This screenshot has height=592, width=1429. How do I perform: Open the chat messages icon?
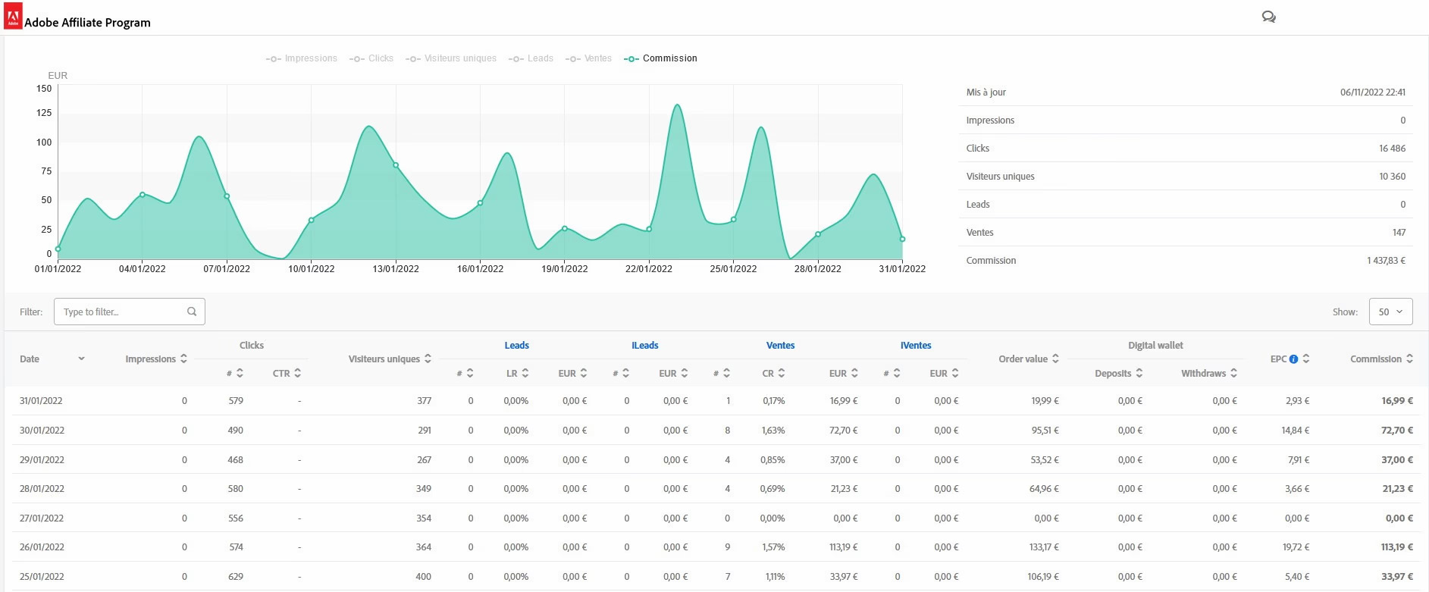[1268, 17]
